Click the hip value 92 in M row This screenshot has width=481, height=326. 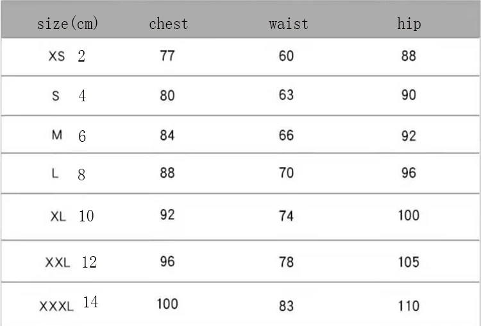tap(409, 135)
